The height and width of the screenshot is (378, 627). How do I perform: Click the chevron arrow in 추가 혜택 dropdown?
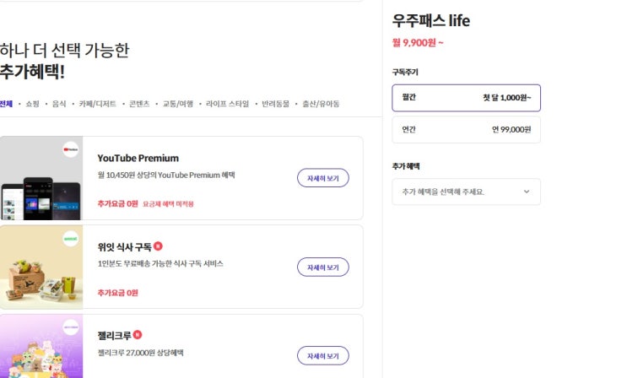coord(527,192)
